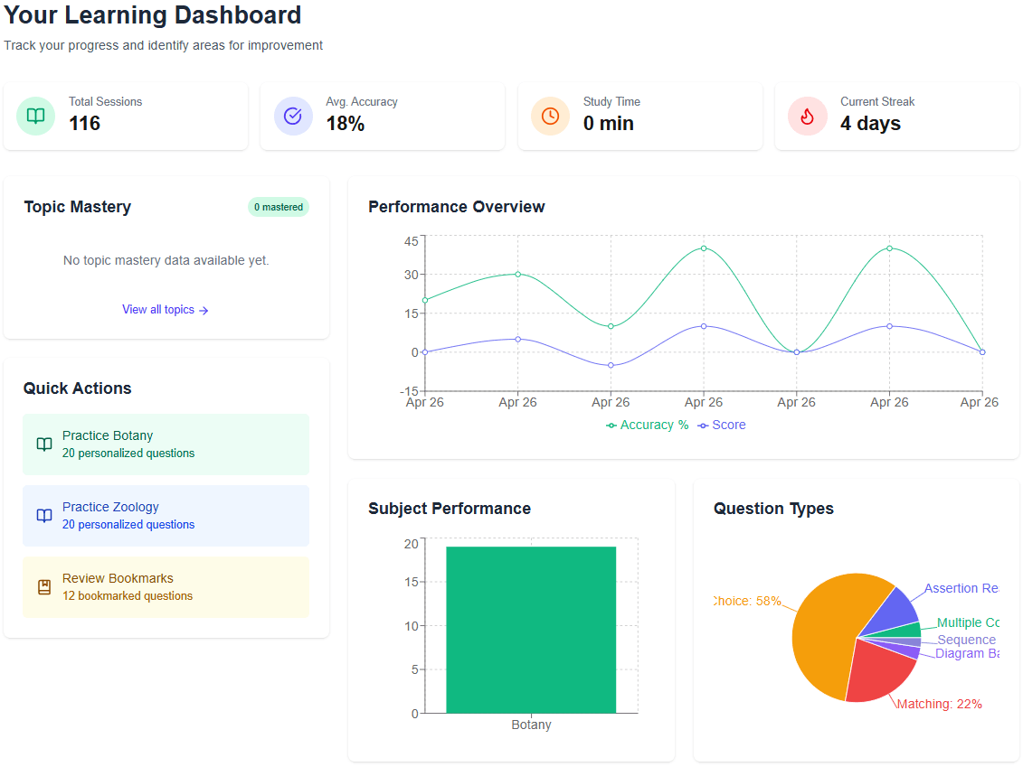Click the Avg. Accuracy checkmark icon
This screenshot has width=1023, height=767.
293,116
